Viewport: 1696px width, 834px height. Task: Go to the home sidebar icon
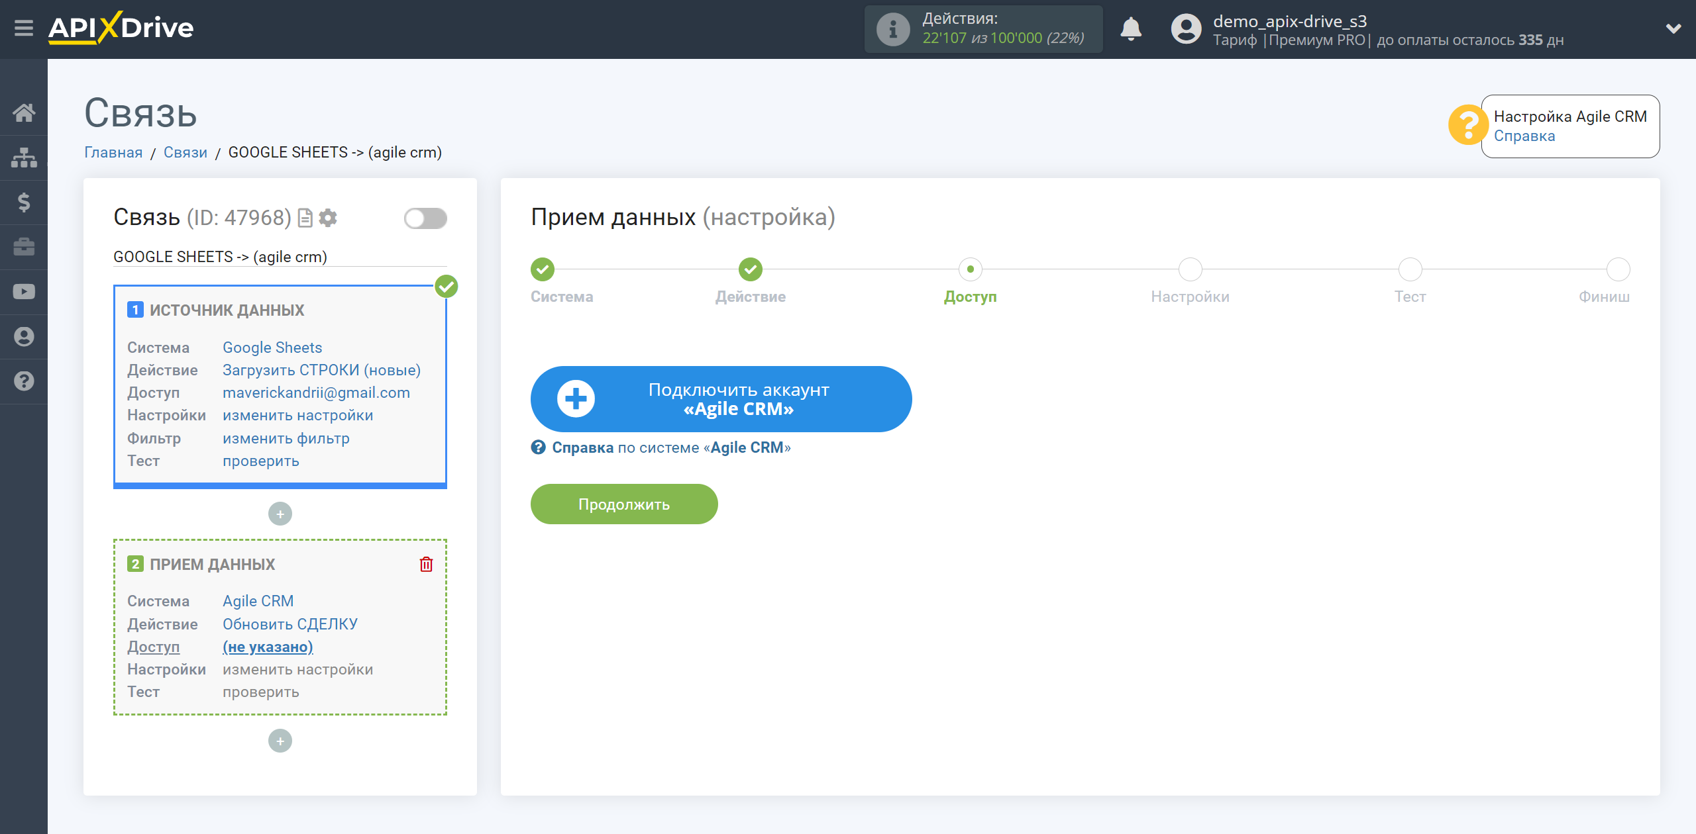pos(24,113)
